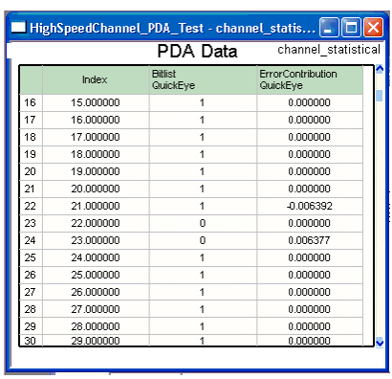Select row number 16
392x379 pixels.
[x=31, y=102]
